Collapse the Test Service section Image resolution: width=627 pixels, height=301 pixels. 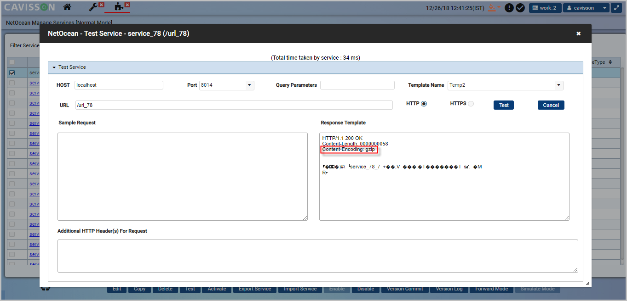click(x=54, y=67)
